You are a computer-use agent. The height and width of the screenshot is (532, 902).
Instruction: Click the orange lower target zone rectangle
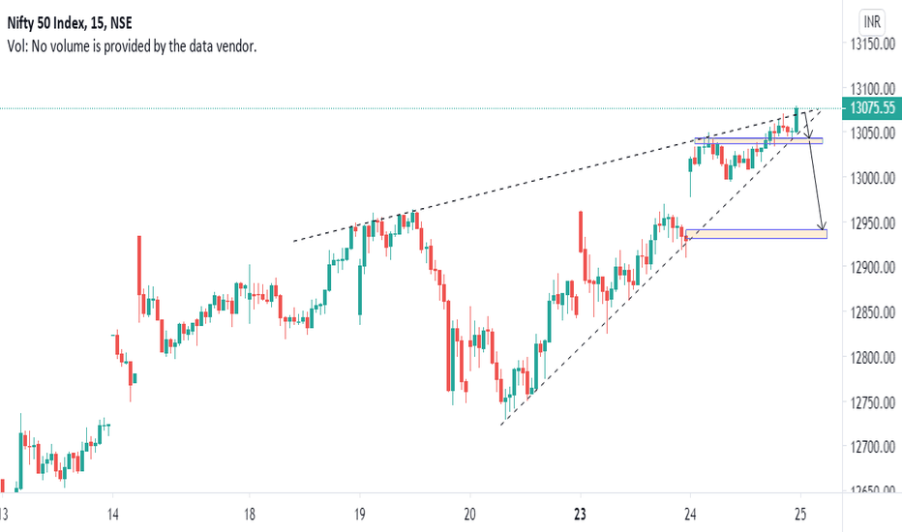tap(756, 234)
